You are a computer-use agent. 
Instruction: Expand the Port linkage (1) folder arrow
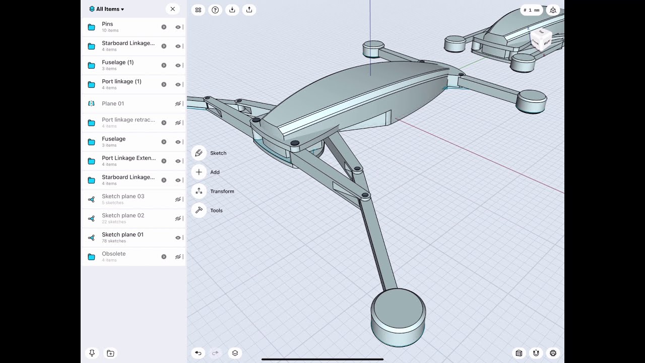click(164, 85)
